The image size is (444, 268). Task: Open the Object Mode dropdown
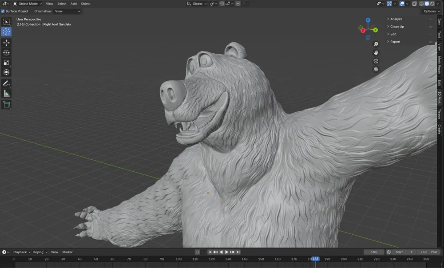pyautogui.click(x=28, y=4)
